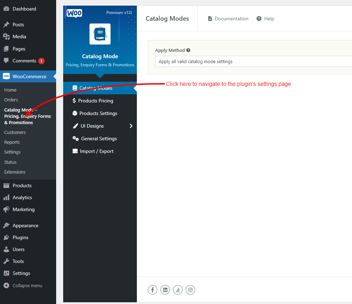Open WooCommerce Settings submenu link

pyautogui.click(x=12, y=152)
